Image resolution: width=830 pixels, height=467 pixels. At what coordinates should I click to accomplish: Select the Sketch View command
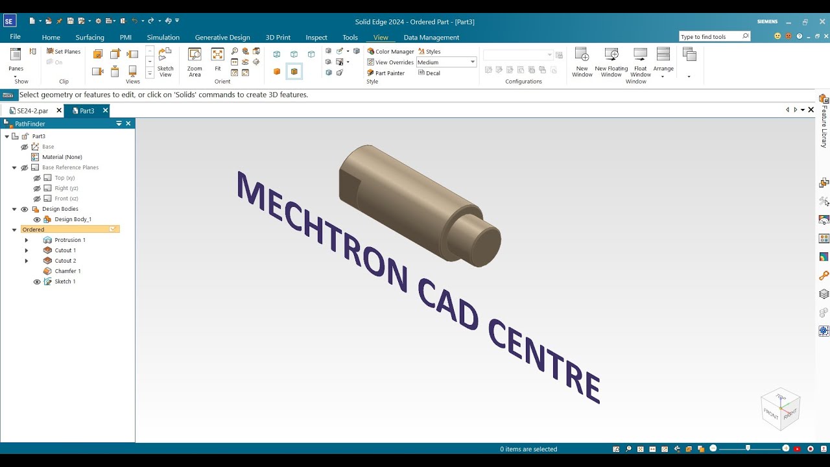pos(165,62)
